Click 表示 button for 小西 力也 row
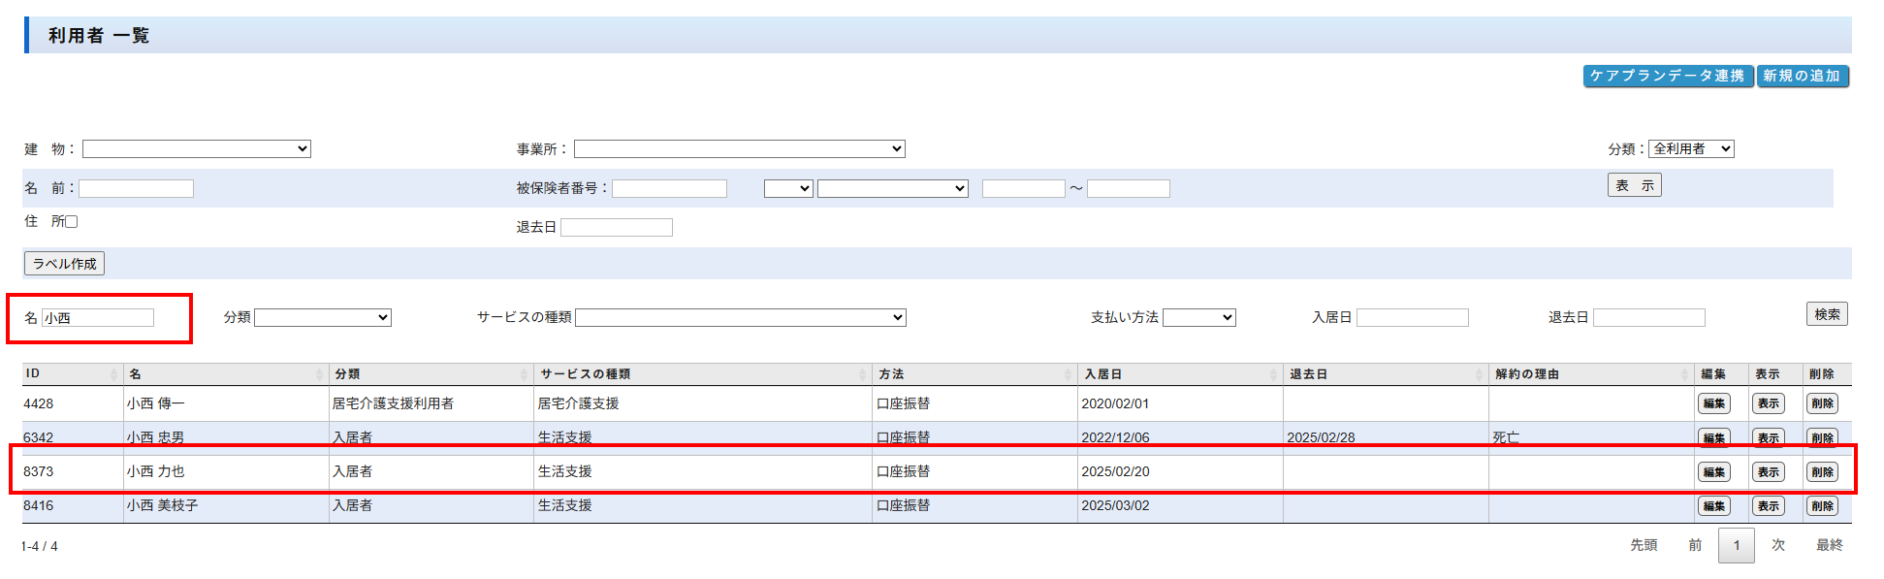This screenshot has height=579, width=1884. point(1768,472)
